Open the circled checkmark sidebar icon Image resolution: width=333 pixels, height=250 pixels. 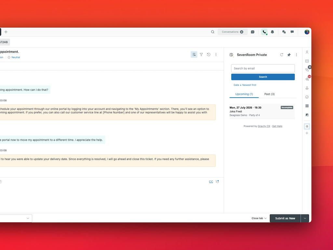[307, 97]
